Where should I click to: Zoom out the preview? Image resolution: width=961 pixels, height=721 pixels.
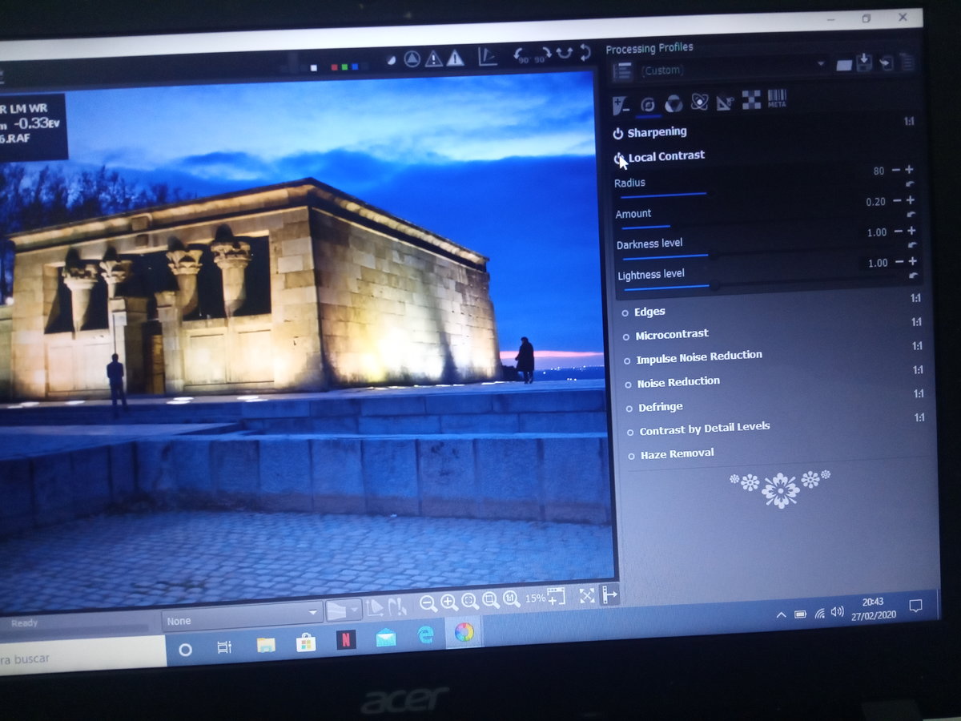click(428, 602)
